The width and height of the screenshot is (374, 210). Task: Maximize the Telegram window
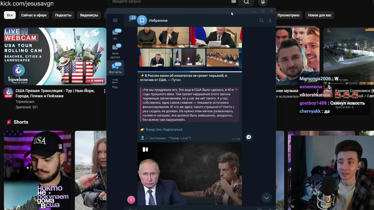[263, 11]
